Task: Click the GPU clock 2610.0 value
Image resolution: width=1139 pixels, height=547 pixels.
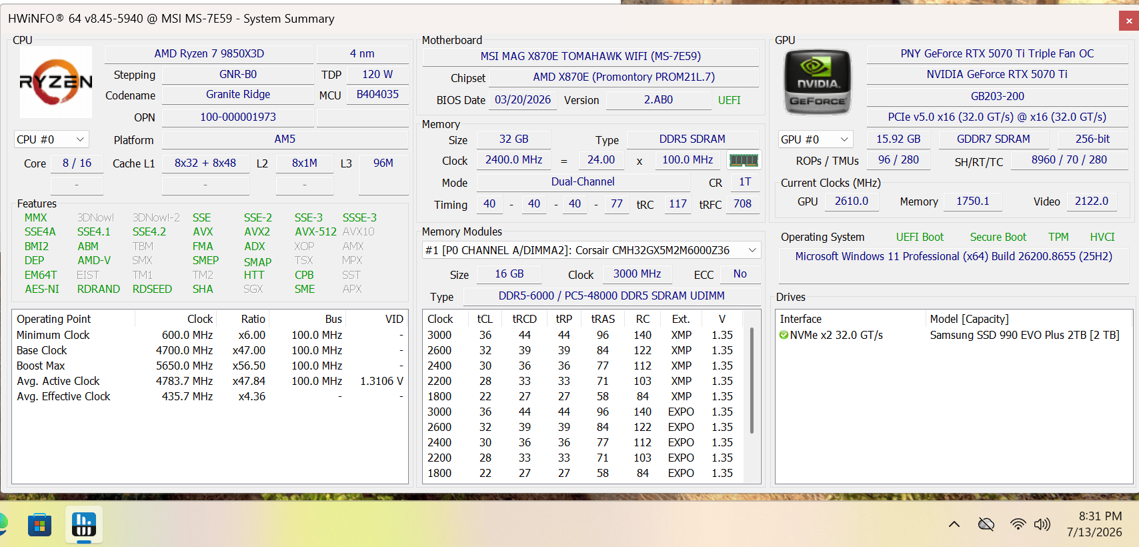Action: click(852, 201)
